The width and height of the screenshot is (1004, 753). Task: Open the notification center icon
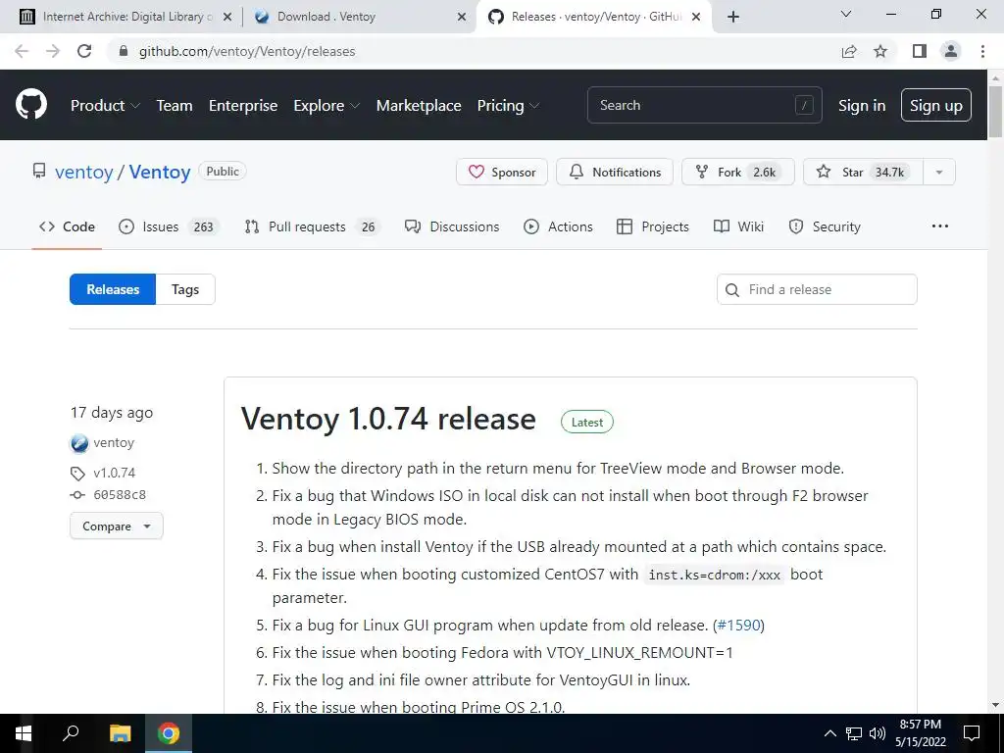point(972,733)
